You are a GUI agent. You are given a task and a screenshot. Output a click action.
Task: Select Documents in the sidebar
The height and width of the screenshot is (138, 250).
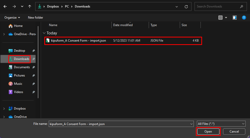pyautogui.click(x=22, y=67)
